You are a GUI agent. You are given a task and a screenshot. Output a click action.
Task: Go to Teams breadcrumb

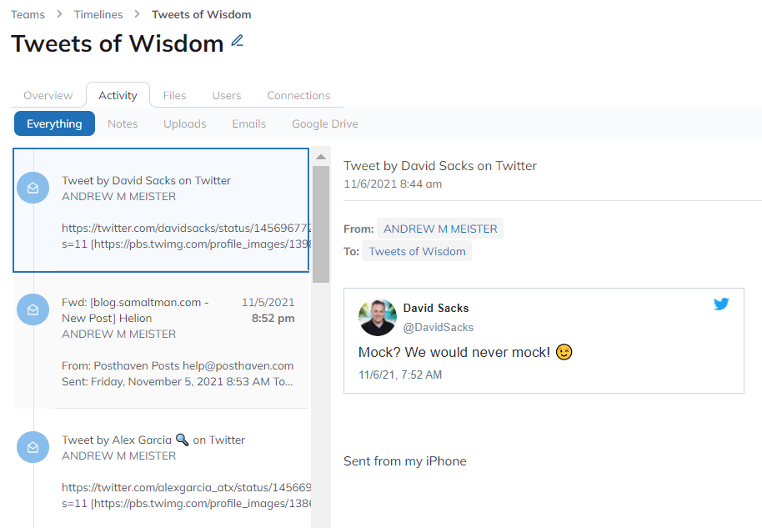[x=28, y=14]
